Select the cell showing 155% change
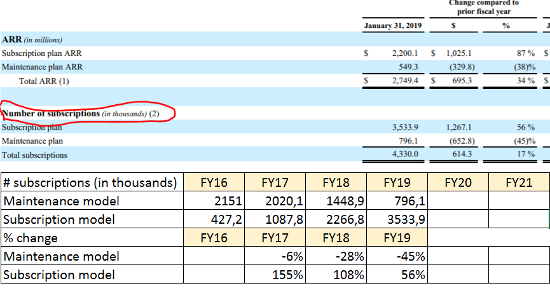The height and width of the screenshot is (288, 550). coord(274,275)
